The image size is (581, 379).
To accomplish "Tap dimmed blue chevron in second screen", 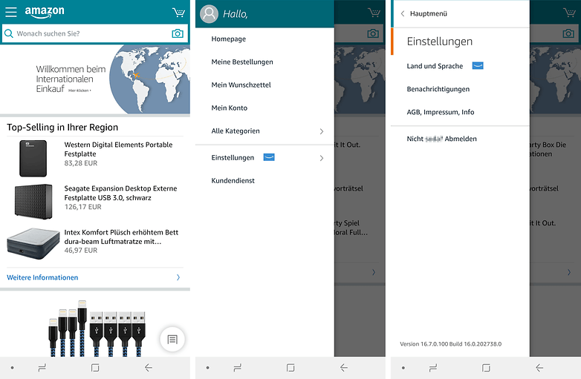I will 374,272.
